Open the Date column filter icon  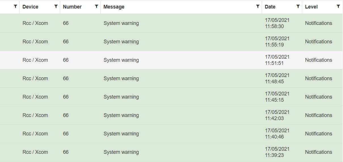[x=298, y=6]
